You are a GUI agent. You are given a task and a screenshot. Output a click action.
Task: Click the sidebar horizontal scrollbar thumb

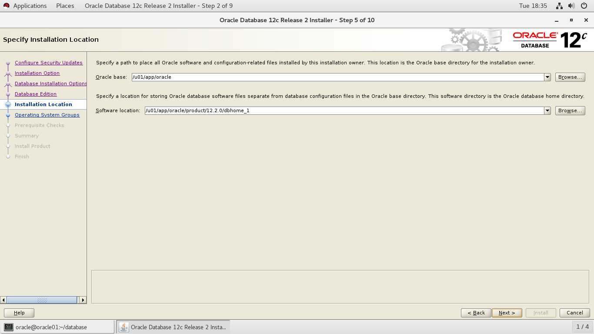pos(42,300)
